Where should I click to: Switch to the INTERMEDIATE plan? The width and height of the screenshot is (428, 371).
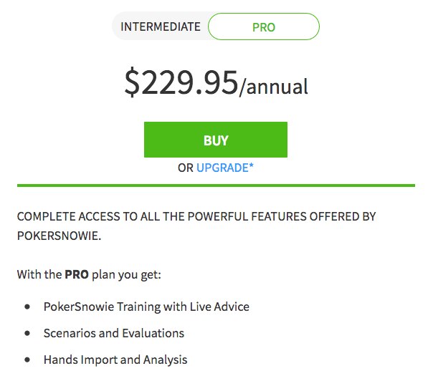pos(161,26)
